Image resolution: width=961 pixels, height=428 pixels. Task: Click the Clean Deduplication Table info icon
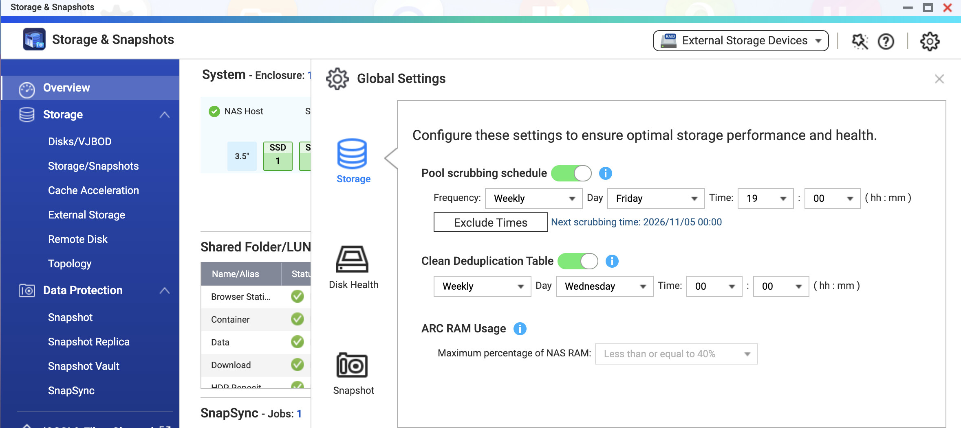coord(612,261)
